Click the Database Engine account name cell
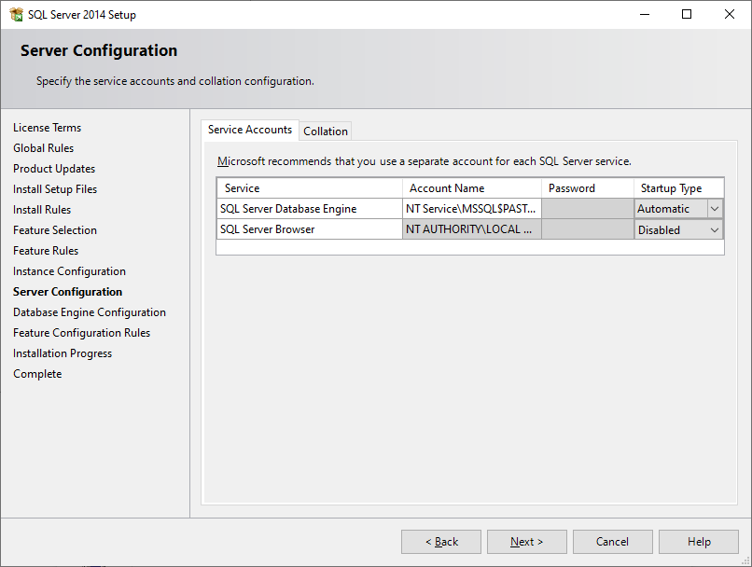Viewport: 752px width, 567px height. pos(471,209)
